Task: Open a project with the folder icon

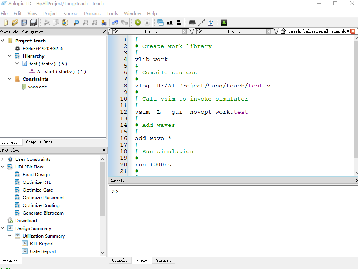Action: pyautogui.click(x=15, y=23)
